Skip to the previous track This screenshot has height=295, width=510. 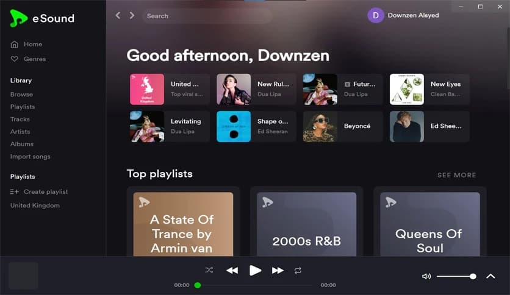(232, 270)
